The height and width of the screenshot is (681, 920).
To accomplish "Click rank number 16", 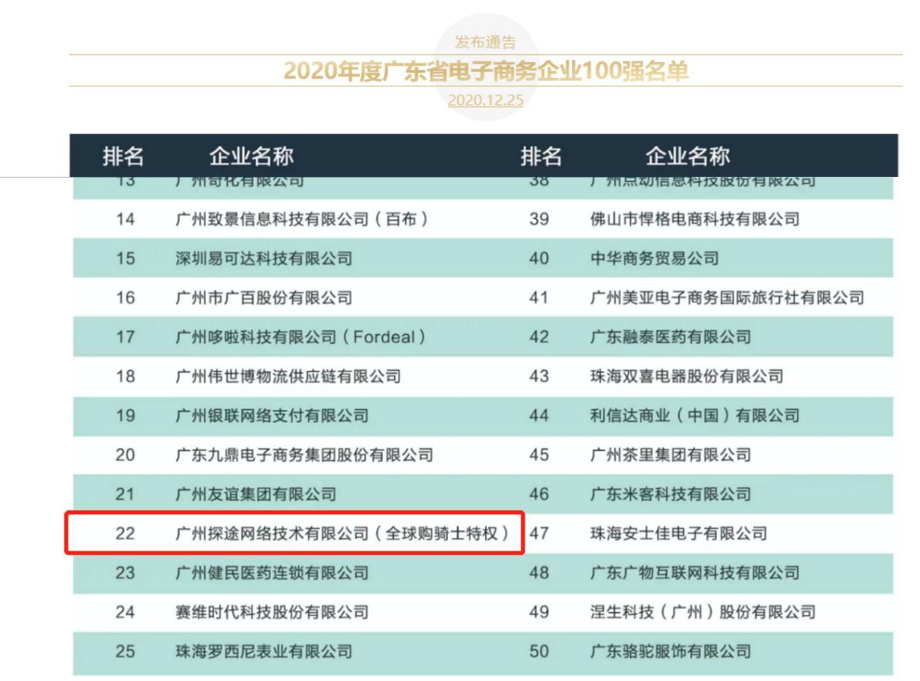I will 125,298.
